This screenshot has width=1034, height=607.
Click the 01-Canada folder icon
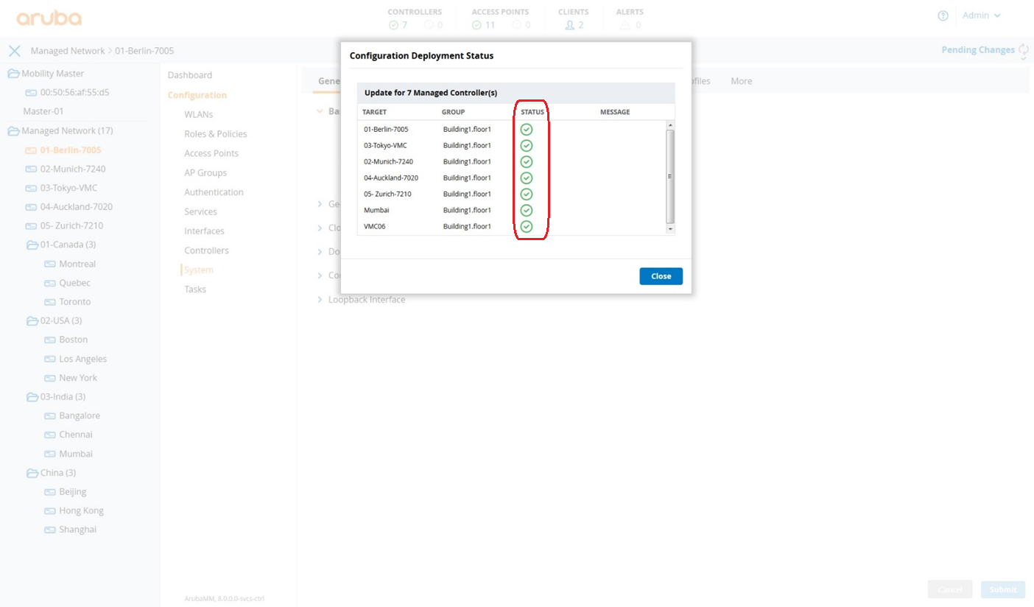[32, 245]
